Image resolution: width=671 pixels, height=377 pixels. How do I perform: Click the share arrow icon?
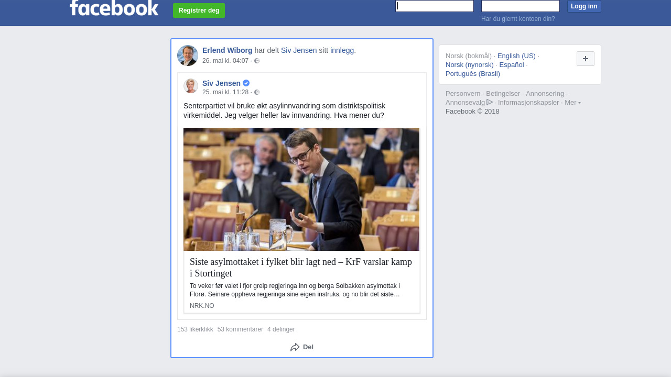click(x=295, y=347)
